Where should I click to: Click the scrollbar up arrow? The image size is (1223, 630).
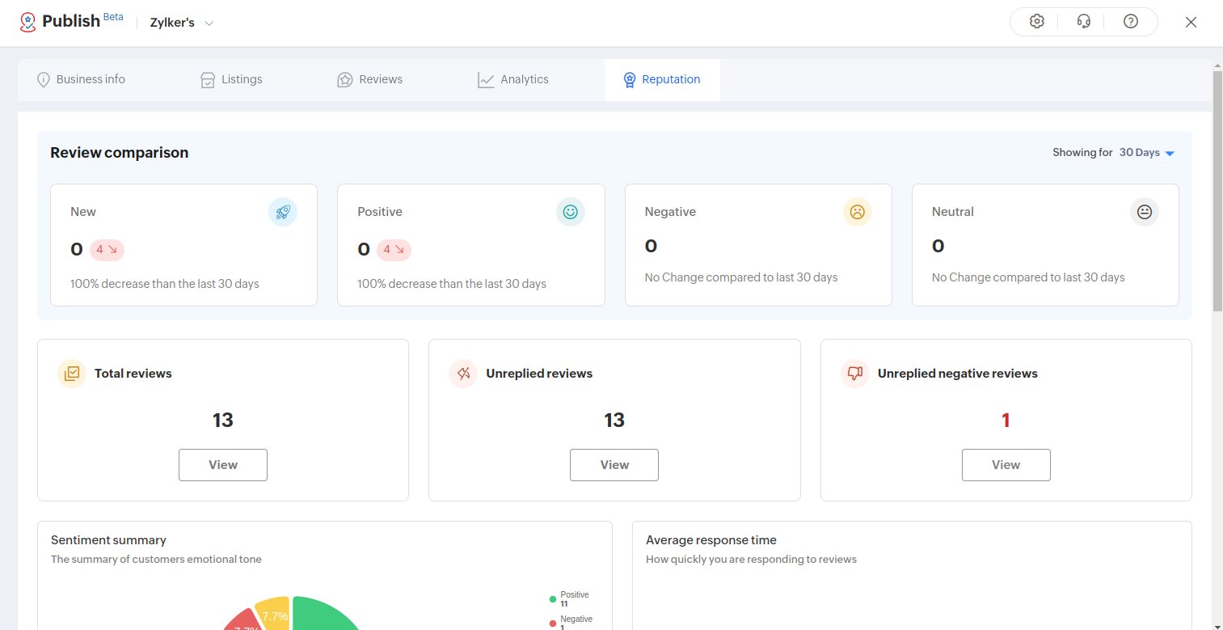[x=1217, y=65]
